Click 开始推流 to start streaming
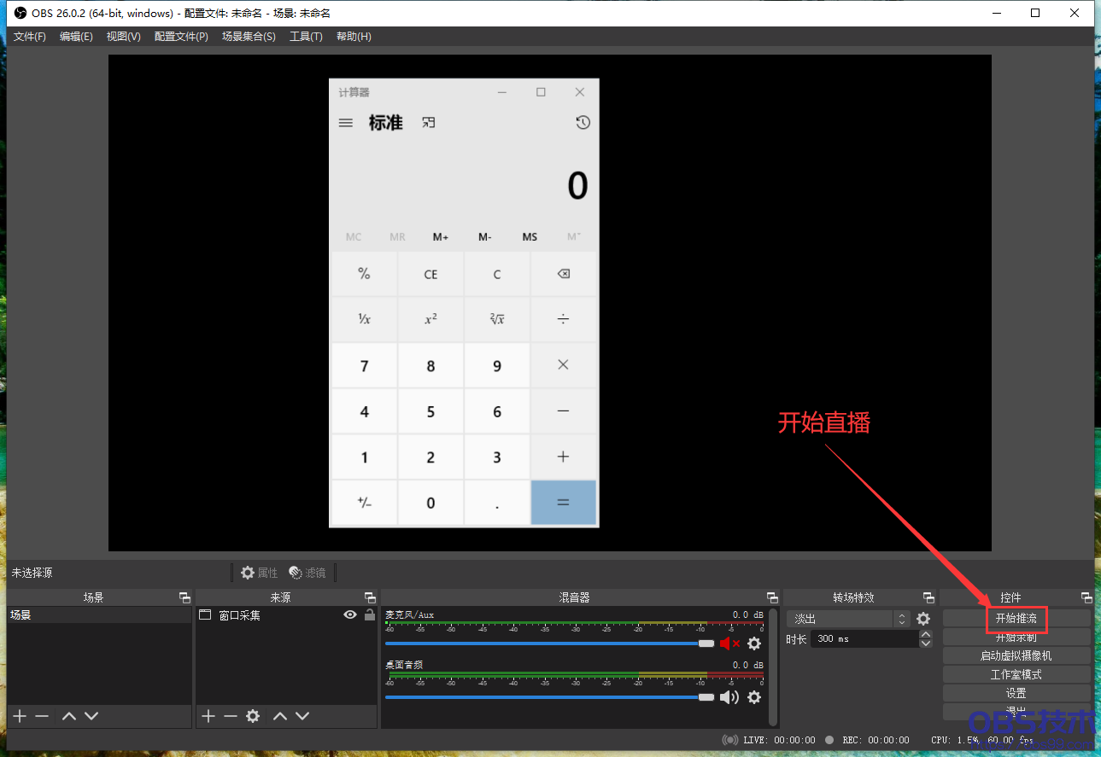 pyautogui.click(x=1016, y=618)
